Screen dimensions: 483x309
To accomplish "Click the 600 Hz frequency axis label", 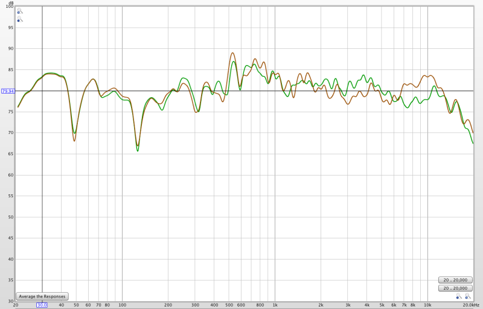I will point(241,305).
